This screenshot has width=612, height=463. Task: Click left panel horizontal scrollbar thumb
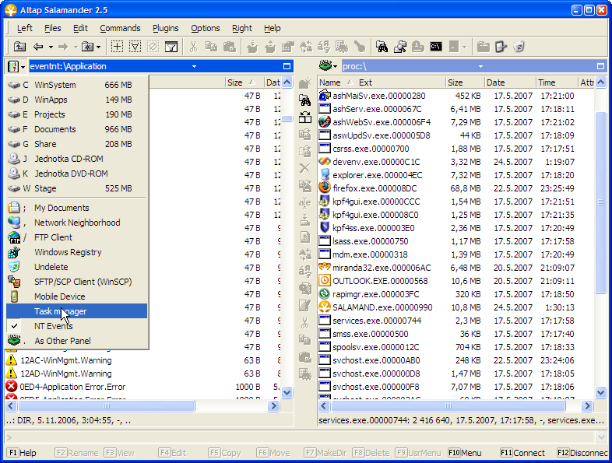106,406
